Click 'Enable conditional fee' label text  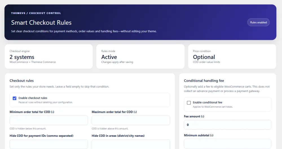[208, 102]
